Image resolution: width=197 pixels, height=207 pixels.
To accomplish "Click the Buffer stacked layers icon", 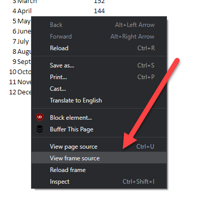I will (x=40, y=129).
